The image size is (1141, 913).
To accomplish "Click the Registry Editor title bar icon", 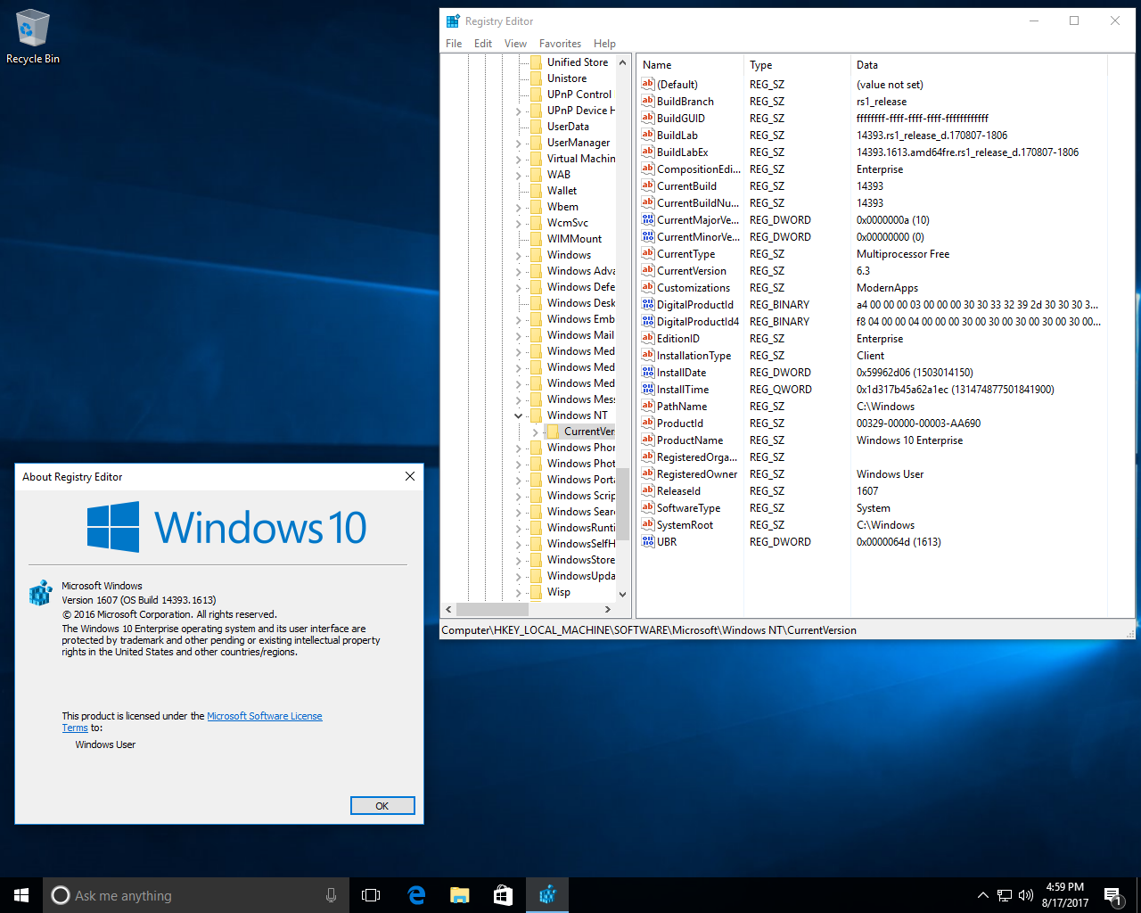I will (453, 21).
